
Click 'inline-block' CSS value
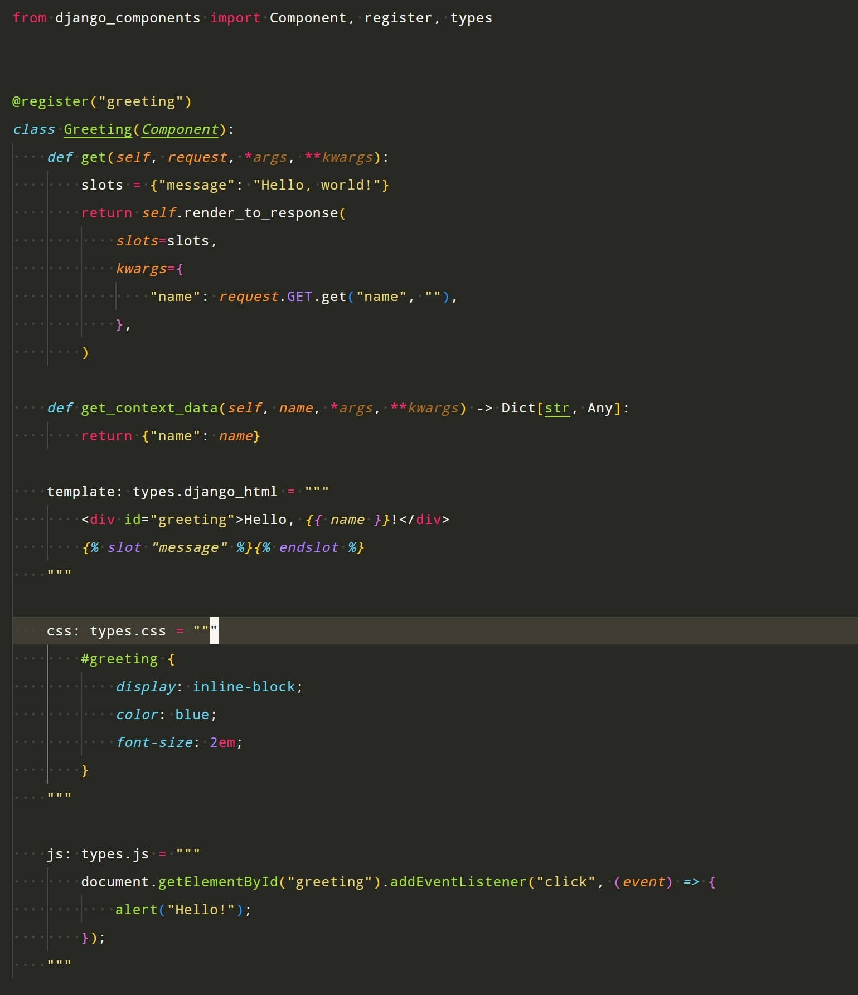(x=244, y=687)
